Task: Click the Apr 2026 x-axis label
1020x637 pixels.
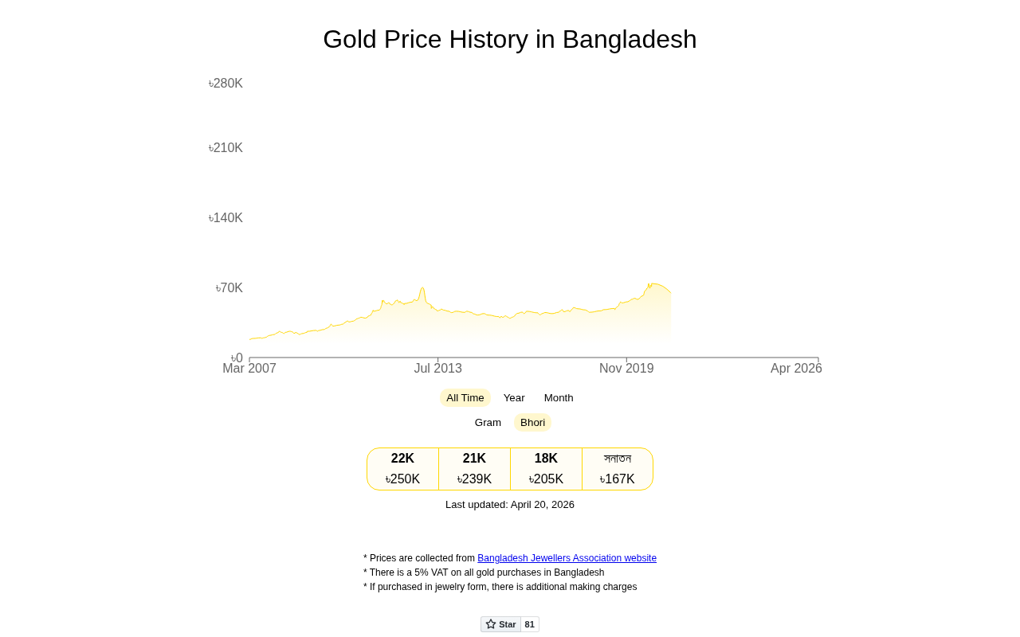Action: pos(796,369)
